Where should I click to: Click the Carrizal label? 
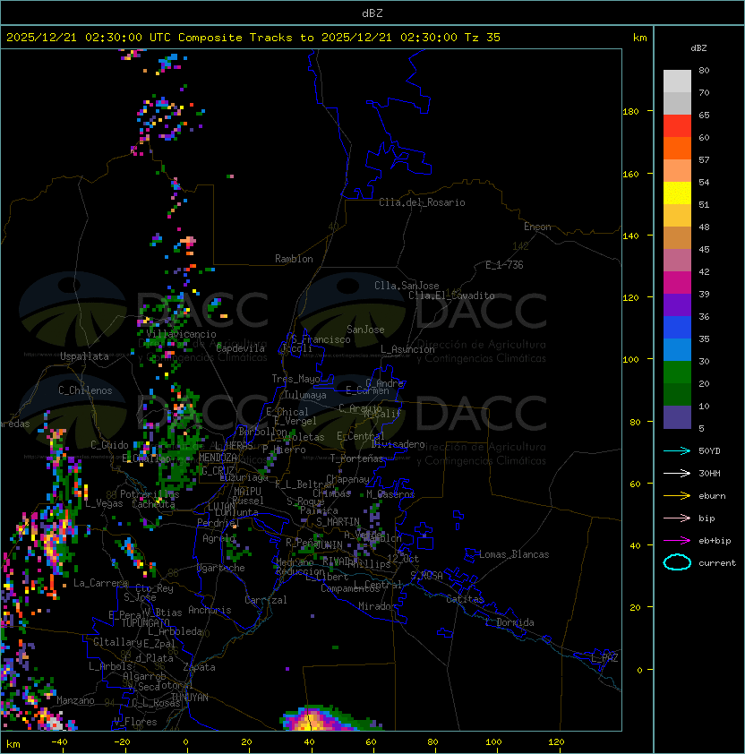[265, 600]
